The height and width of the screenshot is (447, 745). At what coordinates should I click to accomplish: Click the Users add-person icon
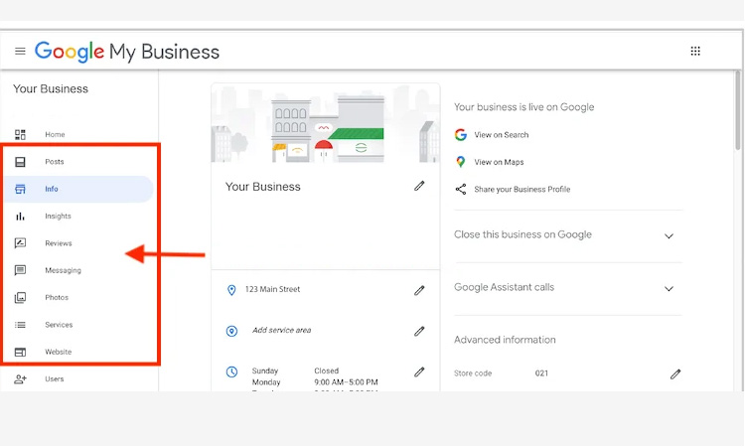(20, 379)
